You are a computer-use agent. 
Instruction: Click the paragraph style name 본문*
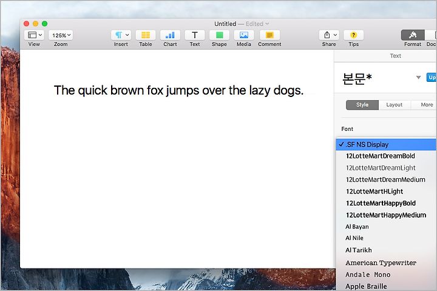point(357,78)
